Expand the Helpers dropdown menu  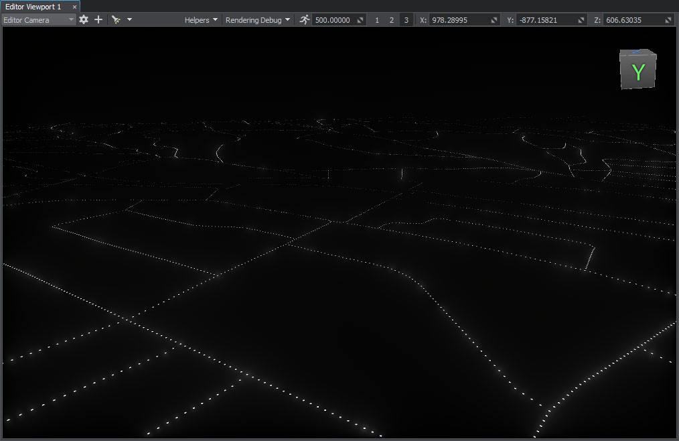[202, 20]
